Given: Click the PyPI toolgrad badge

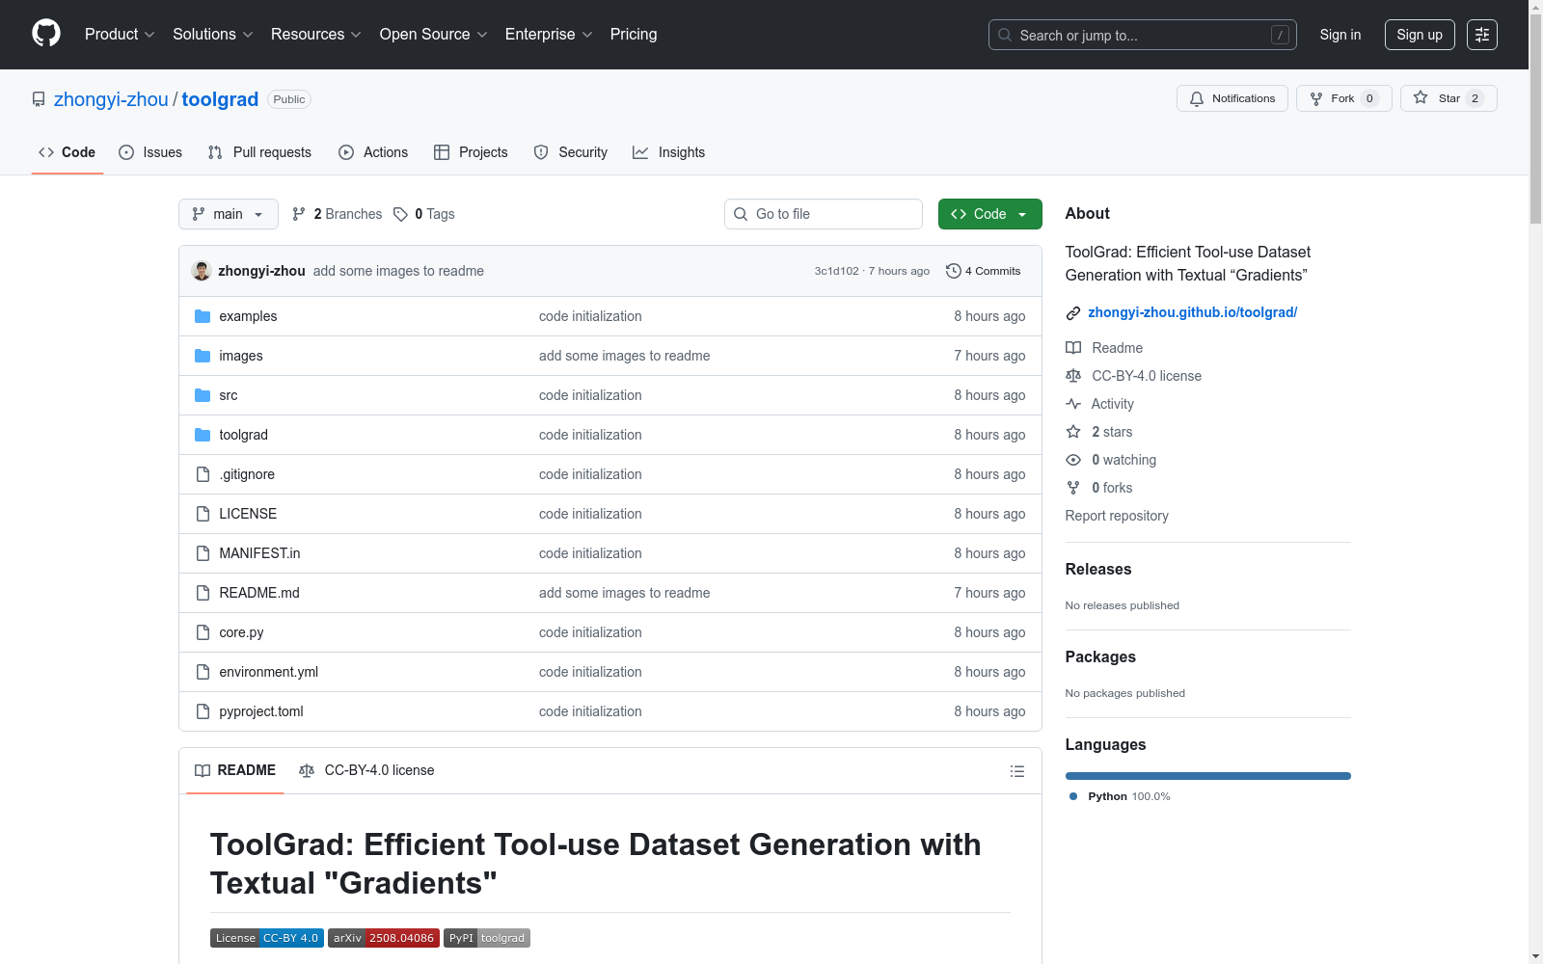Looking at the screenshot, I should tap(487, 938).
